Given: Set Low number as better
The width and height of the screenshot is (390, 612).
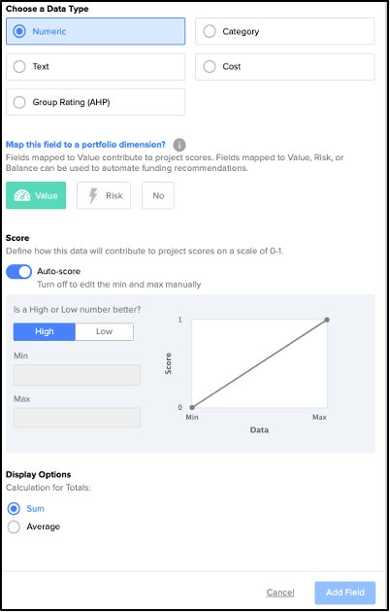Looking at the screenshot, I should coord(104,332).
